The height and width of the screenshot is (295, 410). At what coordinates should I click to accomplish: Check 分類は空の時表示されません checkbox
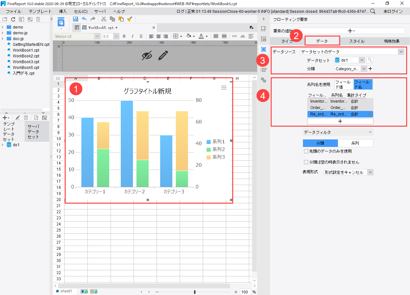(306, 162)
